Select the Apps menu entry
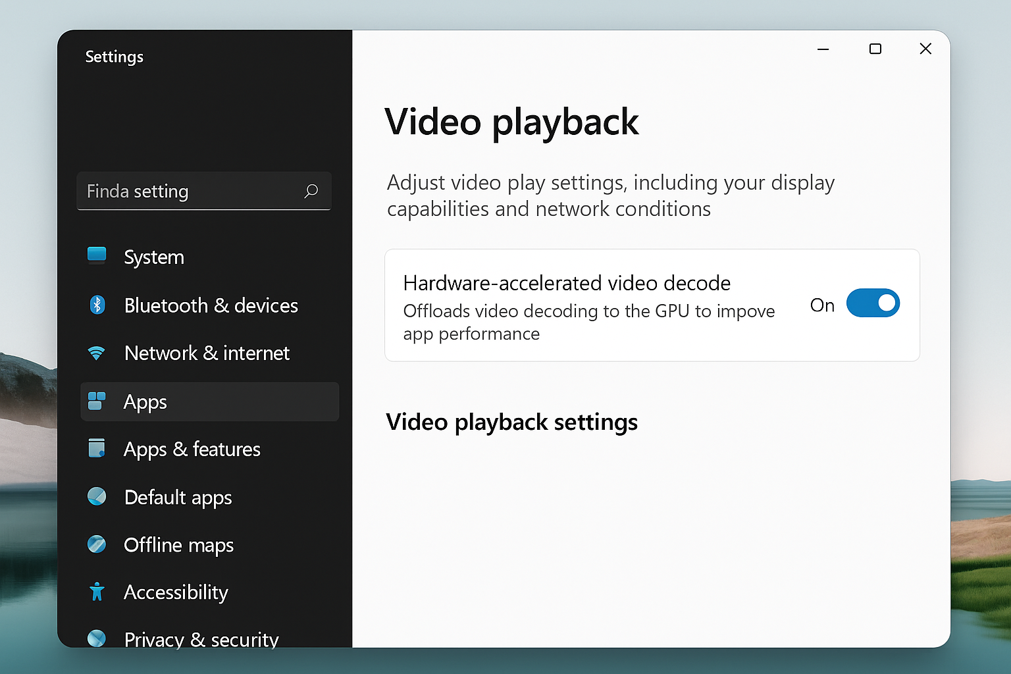The height and width of the screenshot is (674, 1011). 145,401
